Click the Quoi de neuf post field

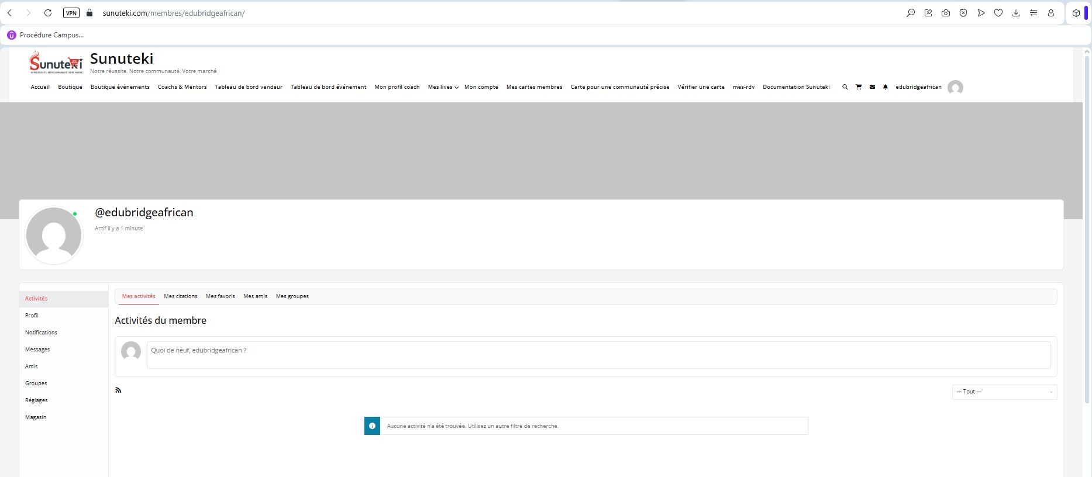598,355
